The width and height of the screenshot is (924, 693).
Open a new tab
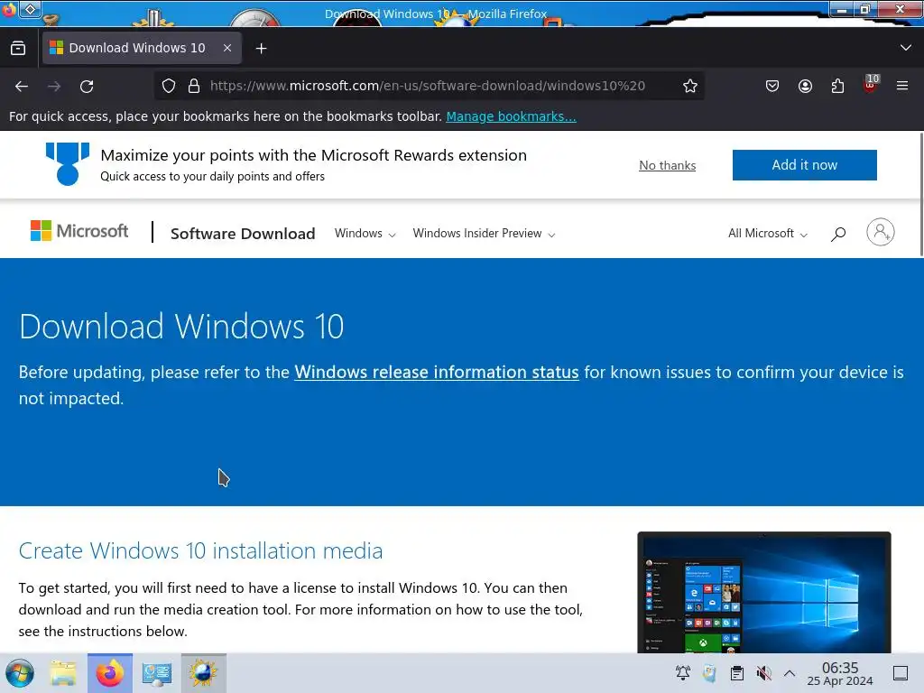pos(261,49)
